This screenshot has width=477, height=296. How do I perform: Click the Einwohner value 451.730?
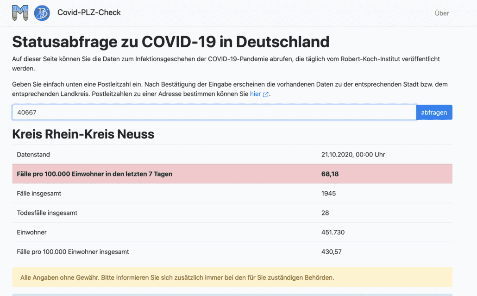333,233
